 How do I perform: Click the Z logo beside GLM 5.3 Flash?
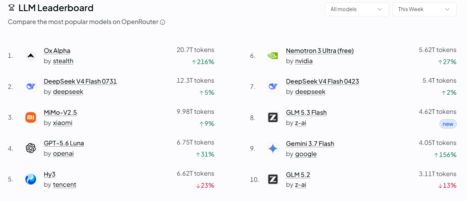(273, 117)
